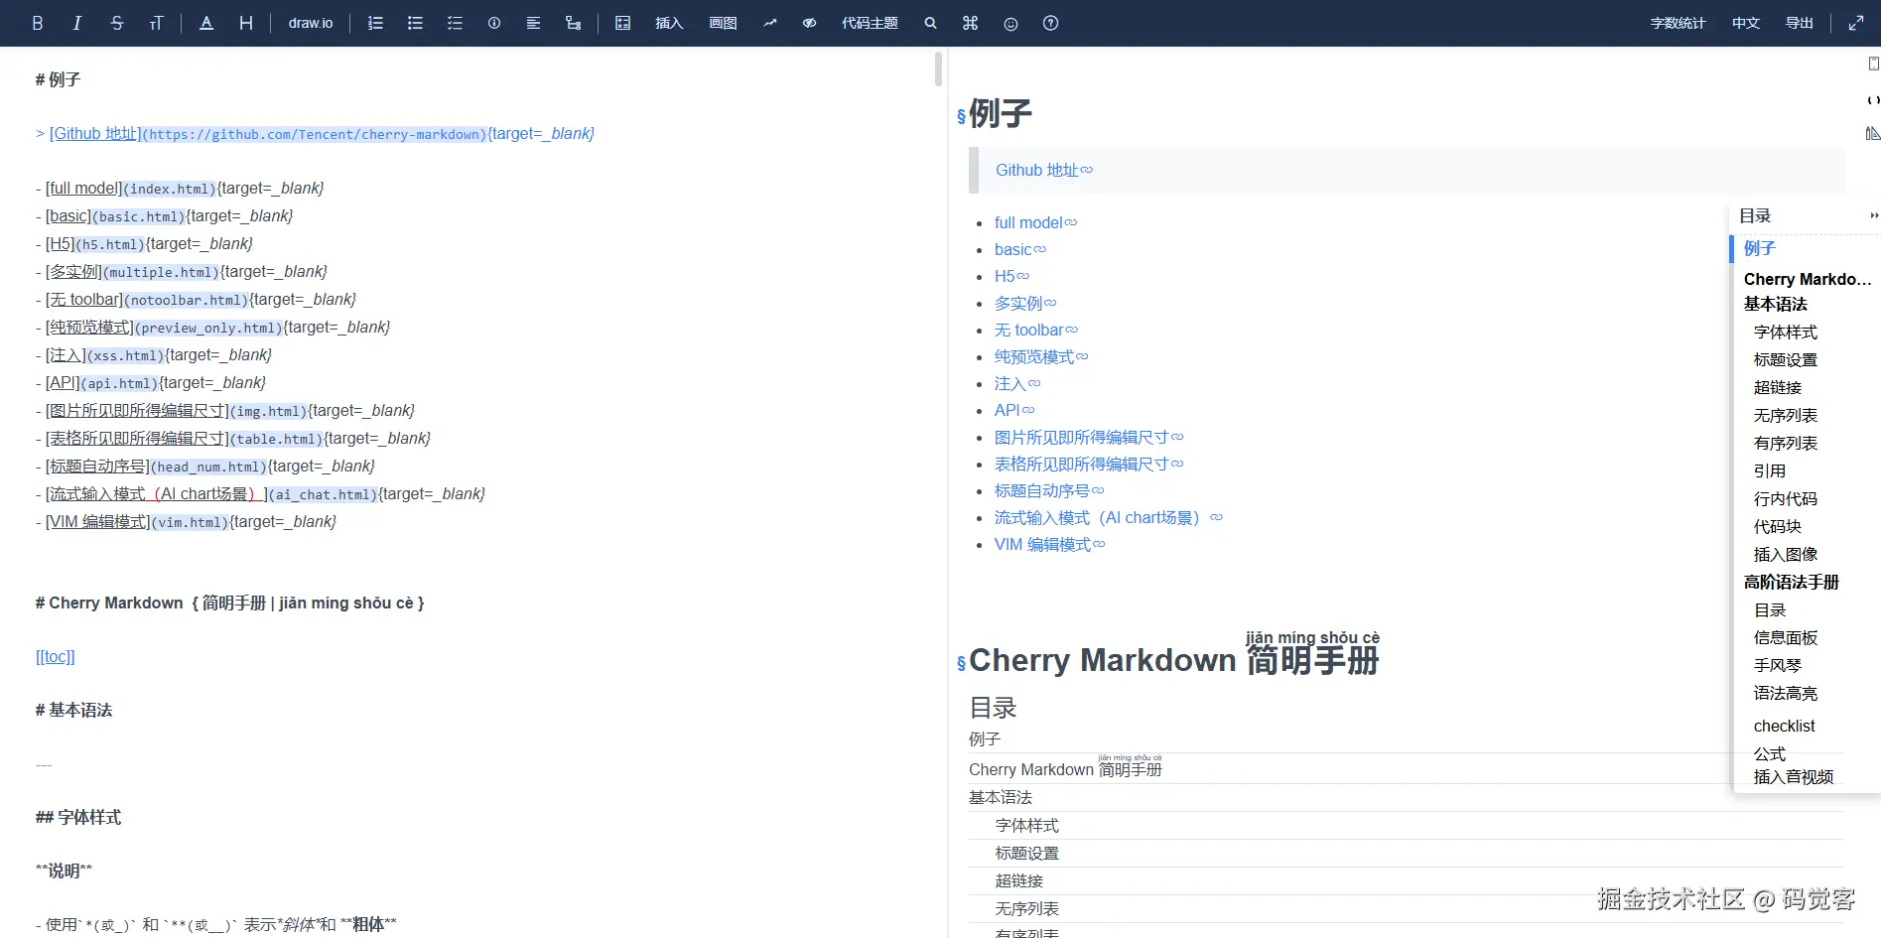Open the Github 地址 preview link
Image resolution: width=1881 pixels, height=938 pixels.
pyautogui.click(x=1044, y=170)
